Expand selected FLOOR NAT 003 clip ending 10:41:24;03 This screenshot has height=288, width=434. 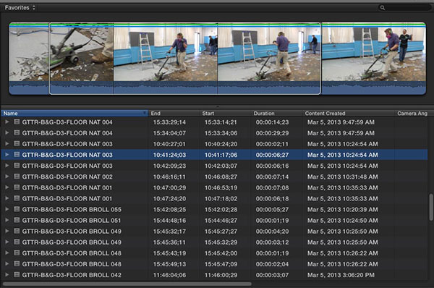(x=7, y=155)
